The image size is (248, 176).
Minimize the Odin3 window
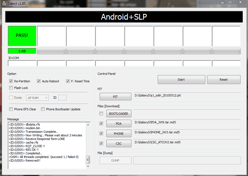[x=222, y=2]
